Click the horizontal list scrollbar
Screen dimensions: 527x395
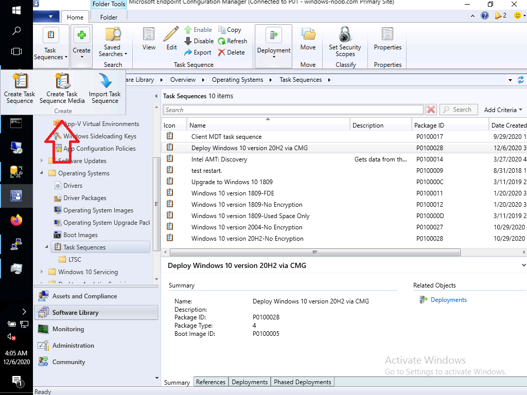[315, 252]
